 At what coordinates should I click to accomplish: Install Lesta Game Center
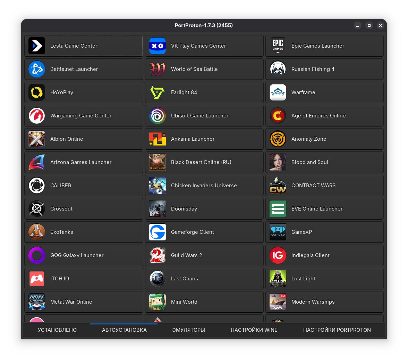tap(84, 46)
